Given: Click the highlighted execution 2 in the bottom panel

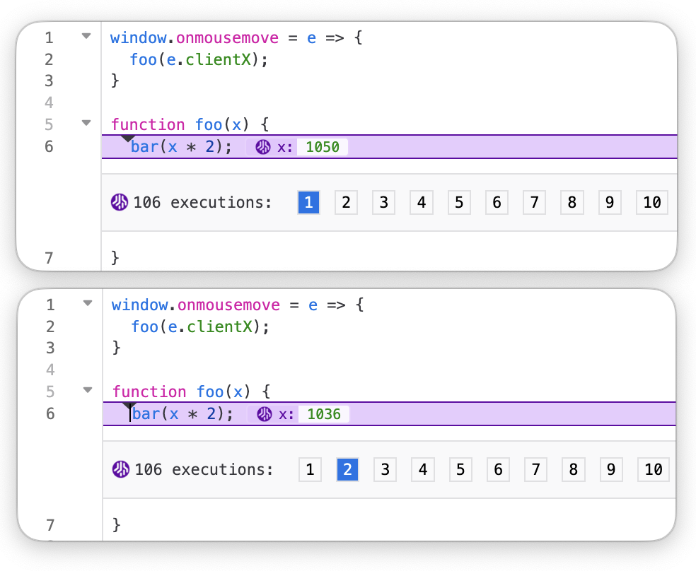Looking at the screenshot, I should point(347,469).
